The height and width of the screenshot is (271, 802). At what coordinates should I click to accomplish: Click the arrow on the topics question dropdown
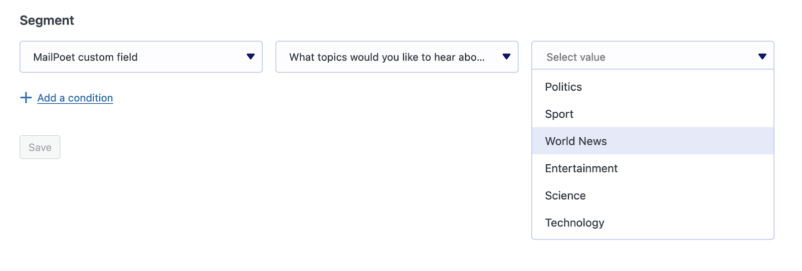(506, 57)
